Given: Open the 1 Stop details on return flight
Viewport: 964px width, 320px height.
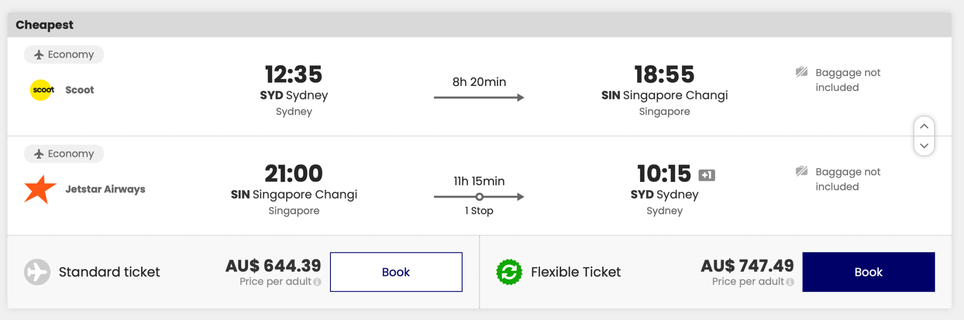Looking at the screenshot, I should (x=479, y=211).
